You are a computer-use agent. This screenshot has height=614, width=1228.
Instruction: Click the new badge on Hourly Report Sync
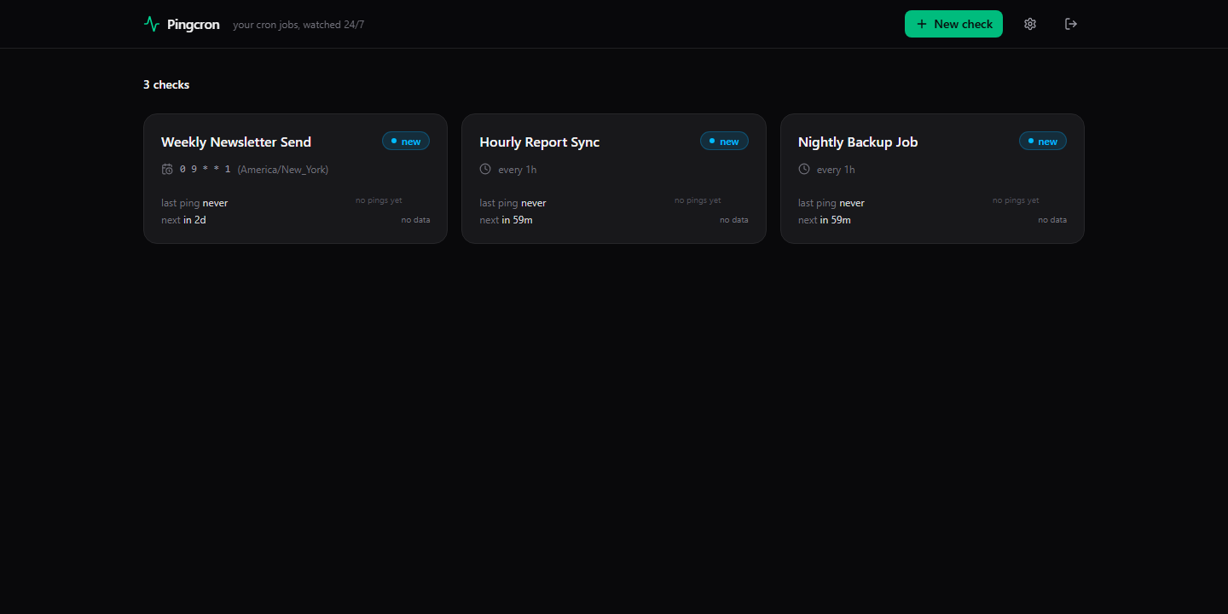pos(724,141)
